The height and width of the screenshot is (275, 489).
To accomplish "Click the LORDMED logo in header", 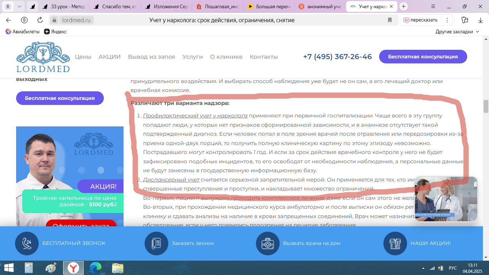I will tap(43, 57).
